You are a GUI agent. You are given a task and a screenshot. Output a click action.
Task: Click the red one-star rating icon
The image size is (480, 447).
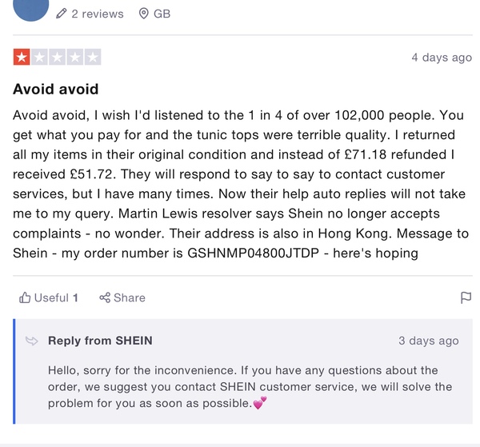[22, 57]
